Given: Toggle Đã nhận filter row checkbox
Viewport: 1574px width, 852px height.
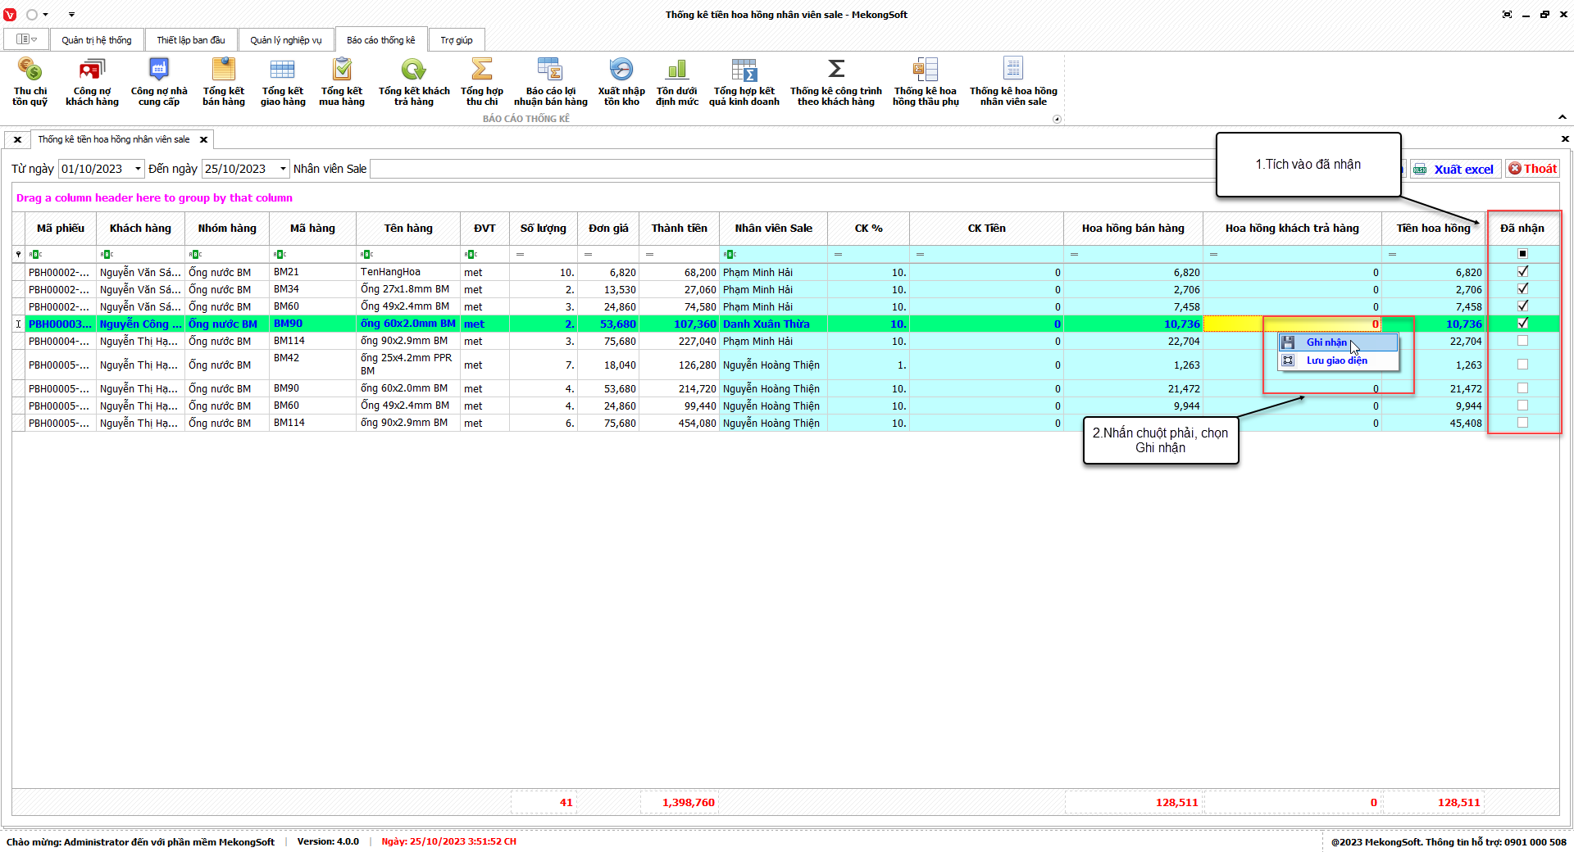Looking at the screenshot, I should click(1522, 254).
